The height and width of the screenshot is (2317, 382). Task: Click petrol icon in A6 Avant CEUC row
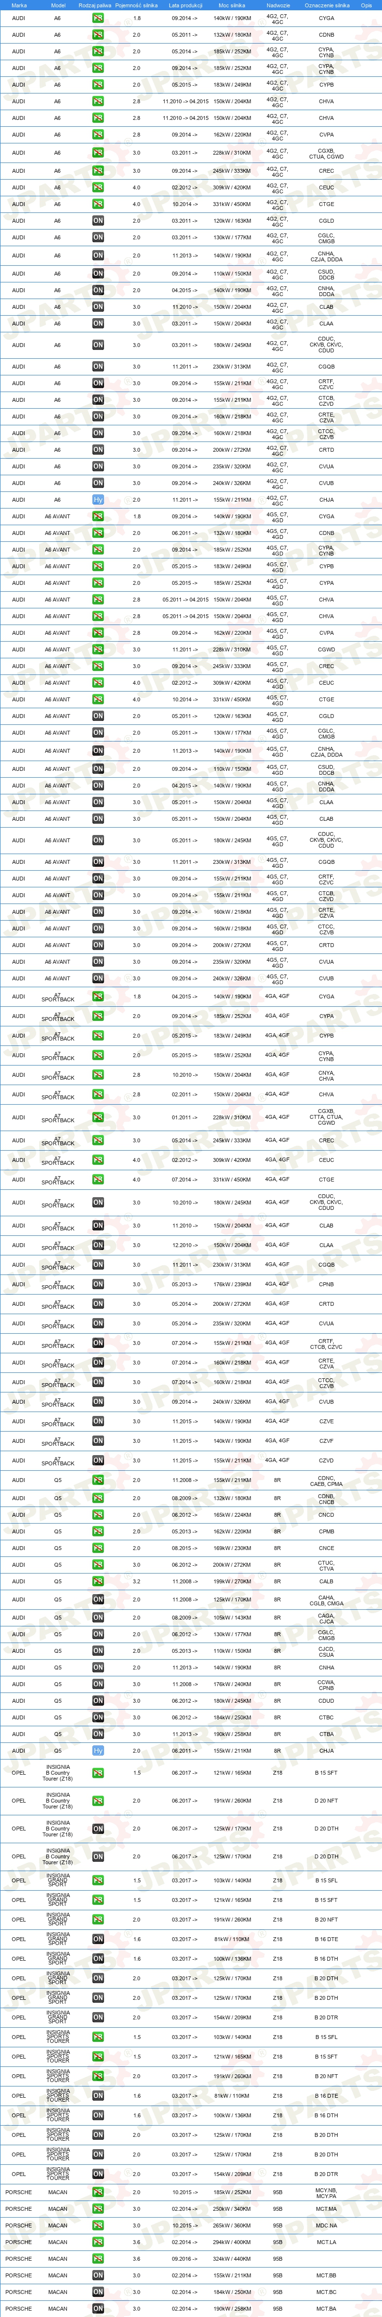(98, 683)
